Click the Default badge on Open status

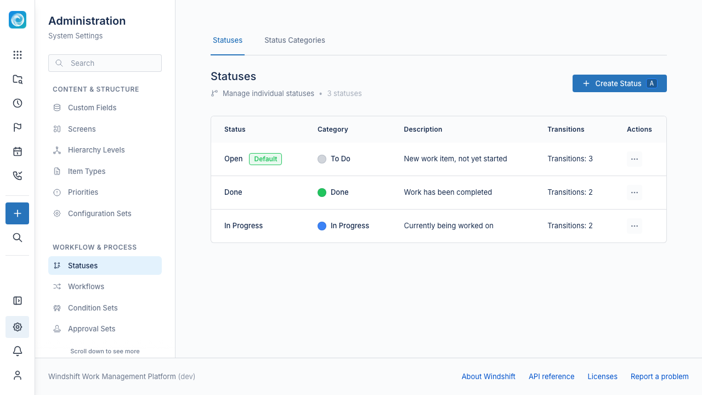click(265, 159)
